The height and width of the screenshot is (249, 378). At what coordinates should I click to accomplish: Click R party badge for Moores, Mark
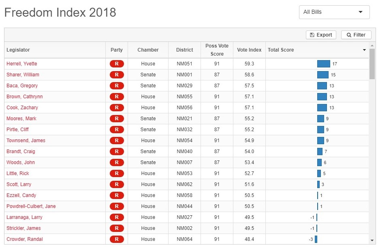click(117, 119)
